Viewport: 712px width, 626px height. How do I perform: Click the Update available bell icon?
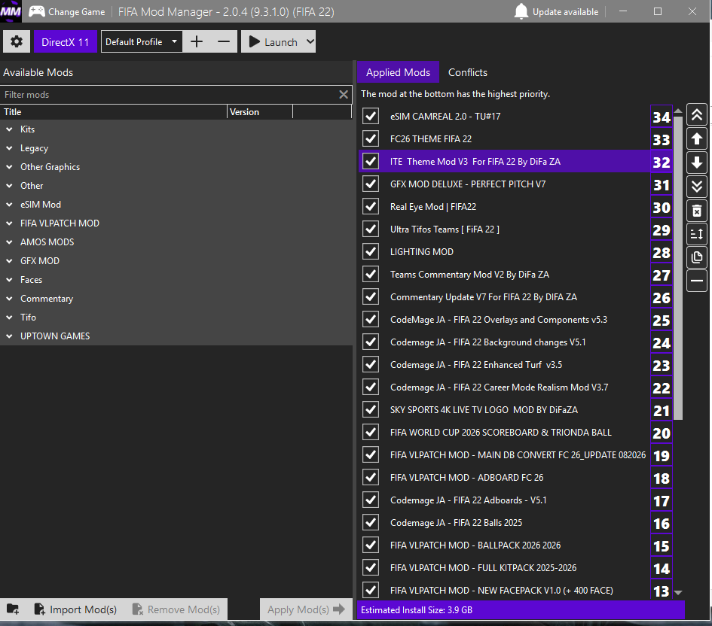coord(521,11)
